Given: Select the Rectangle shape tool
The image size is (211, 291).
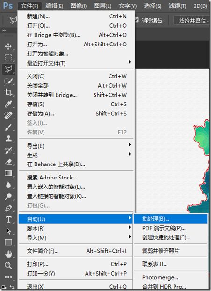Looking at the screenshot, I should pos(8,242).
